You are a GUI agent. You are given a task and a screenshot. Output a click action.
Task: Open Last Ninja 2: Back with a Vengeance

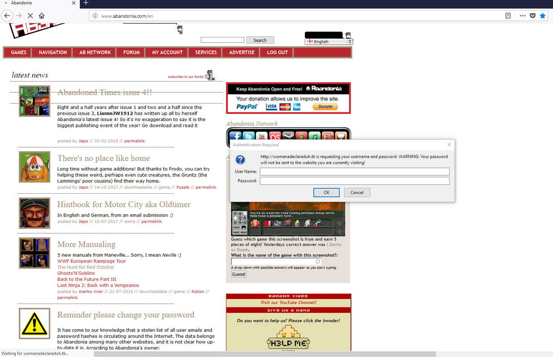coord(98,285)
